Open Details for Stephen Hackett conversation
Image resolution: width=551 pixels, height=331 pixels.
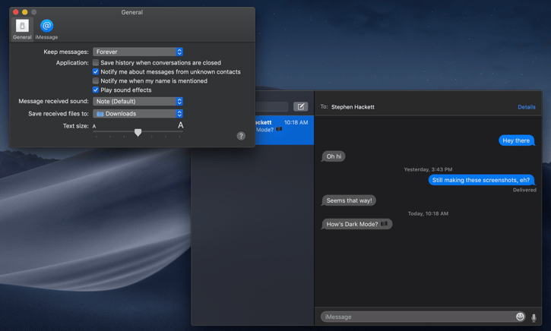pos(527,107)
